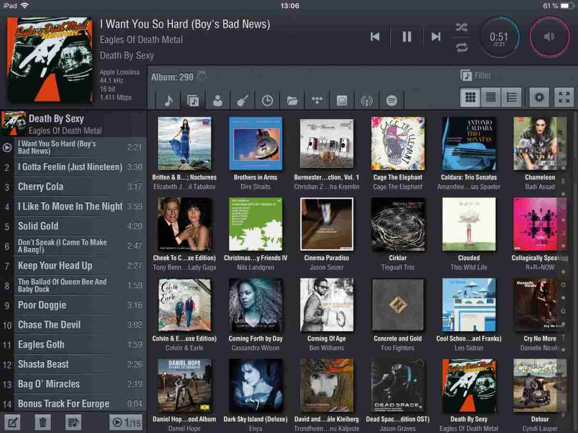Viewport: 578px width, 433px height.
Task: Adjust the circular volume dial
Action: click(x=550, y=38)
